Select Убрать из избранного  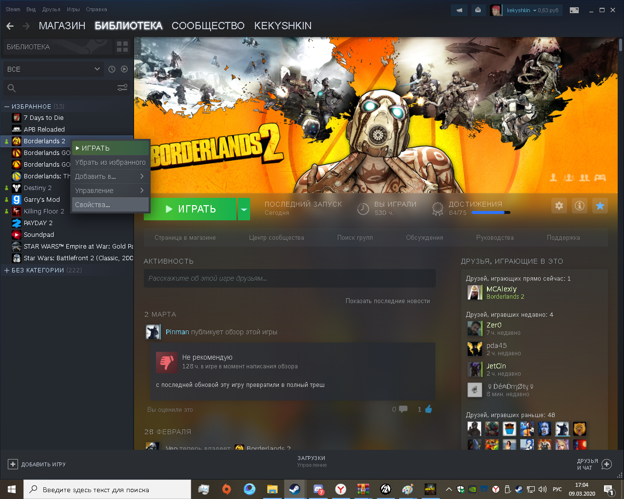tap(110, 162)
